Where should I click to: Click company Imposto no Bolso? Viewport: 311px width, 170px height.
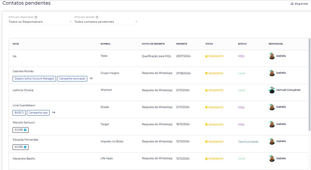(x=112, y=141)
